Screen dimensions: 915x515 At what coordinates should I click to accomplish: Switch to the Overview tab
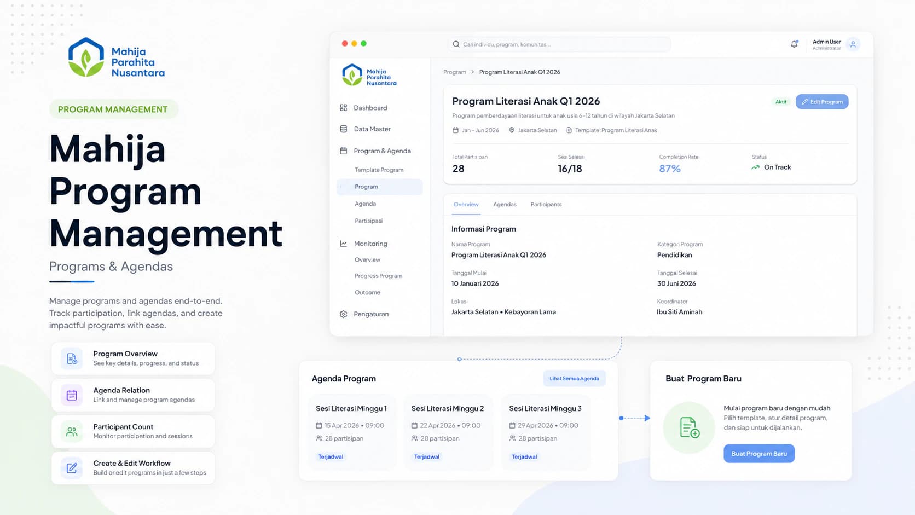point(466,204)
